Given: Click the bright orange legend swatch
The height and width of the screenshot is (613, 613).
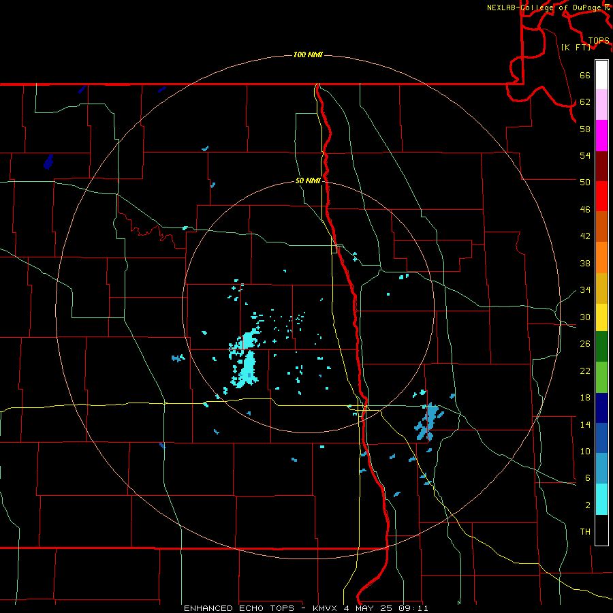Looking at the screenshot, I should [601, 257].
